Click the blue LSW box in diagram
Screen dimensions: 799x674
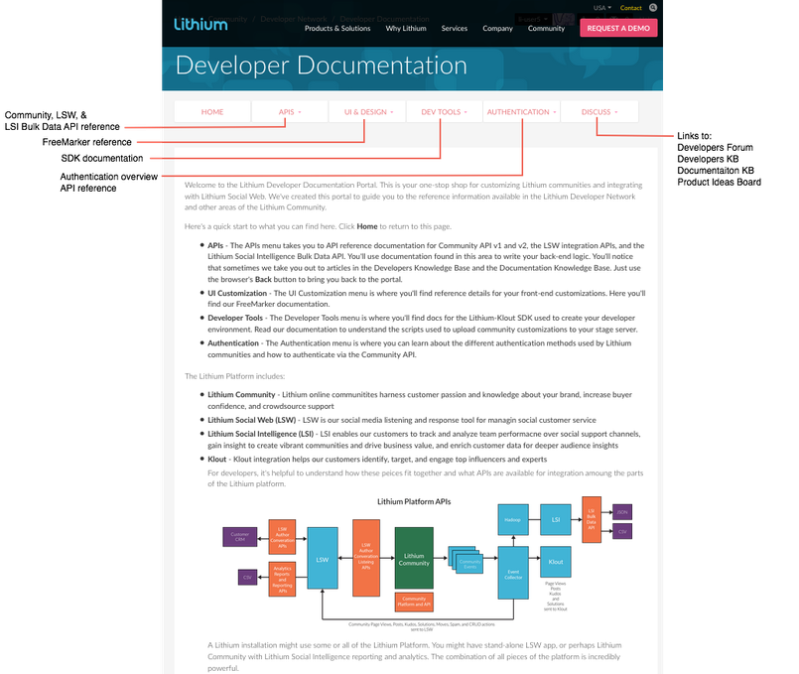pyautogui.click(x=322, y=558)
